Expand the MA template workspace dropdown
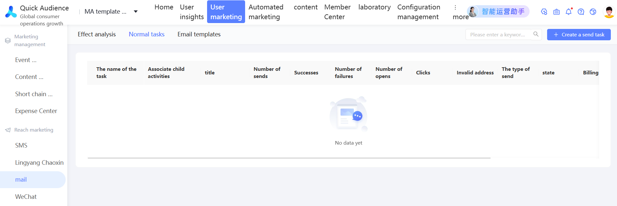This screenshot has height=206, width=617. [x=136, y=12]
